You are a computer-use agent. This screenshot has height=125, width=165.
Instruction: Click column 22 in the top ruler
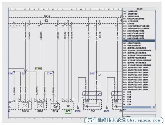(62, 9)
